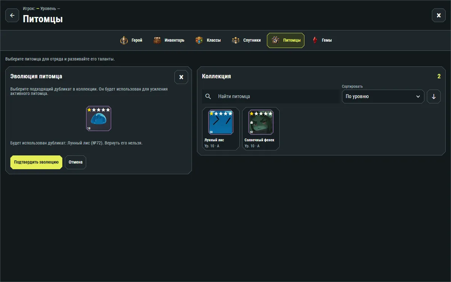
Task: Switch to the Спутники tab
Action: (x=246, y=40)
